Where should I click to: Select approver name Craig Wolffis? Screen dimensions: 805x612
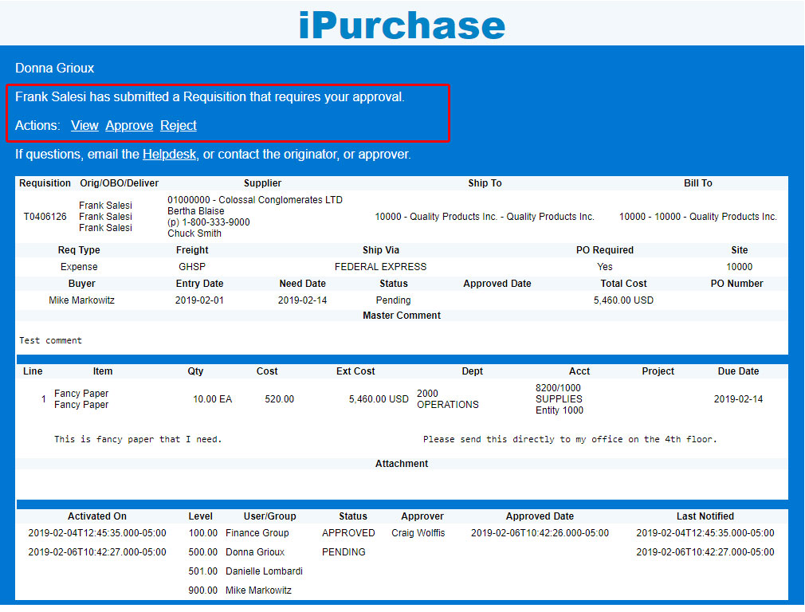pyautogui.click(x=418, y=533)
